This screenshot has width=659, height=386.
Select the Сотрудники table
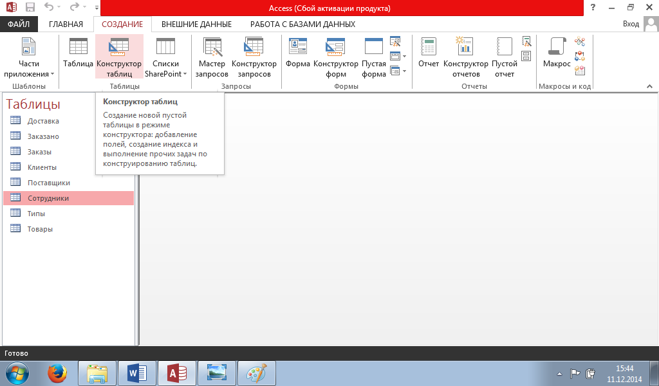click(x=68, y=198)
